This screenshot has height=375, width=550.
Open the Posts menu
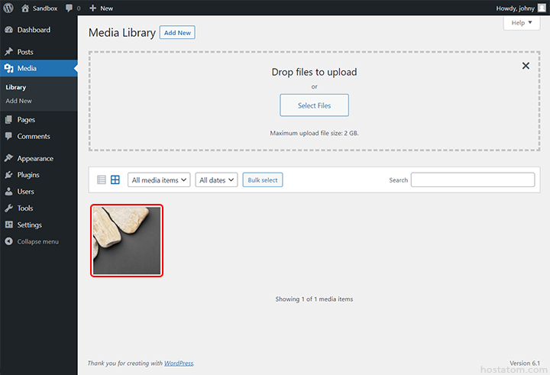click(x=25, y=52)
